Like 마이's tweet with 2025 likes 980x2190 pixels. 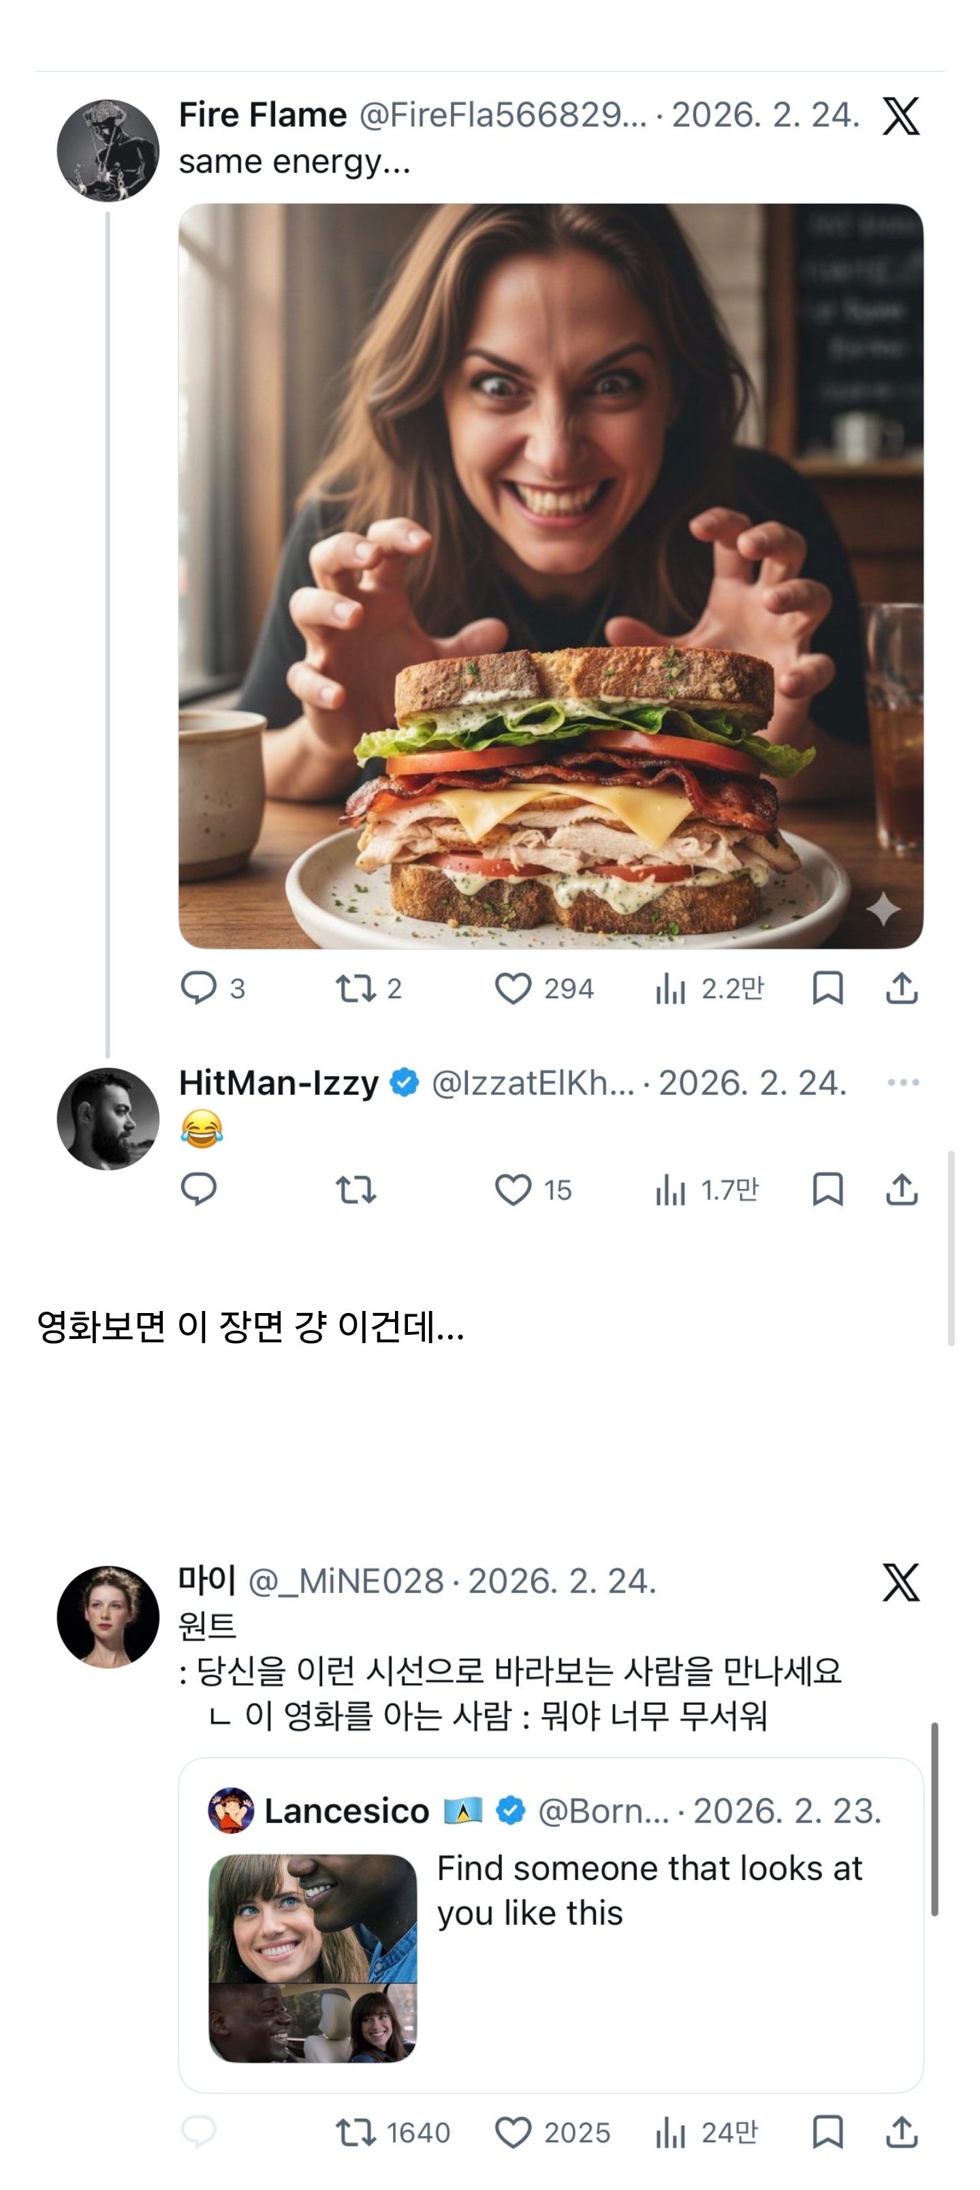(513, 2132)
